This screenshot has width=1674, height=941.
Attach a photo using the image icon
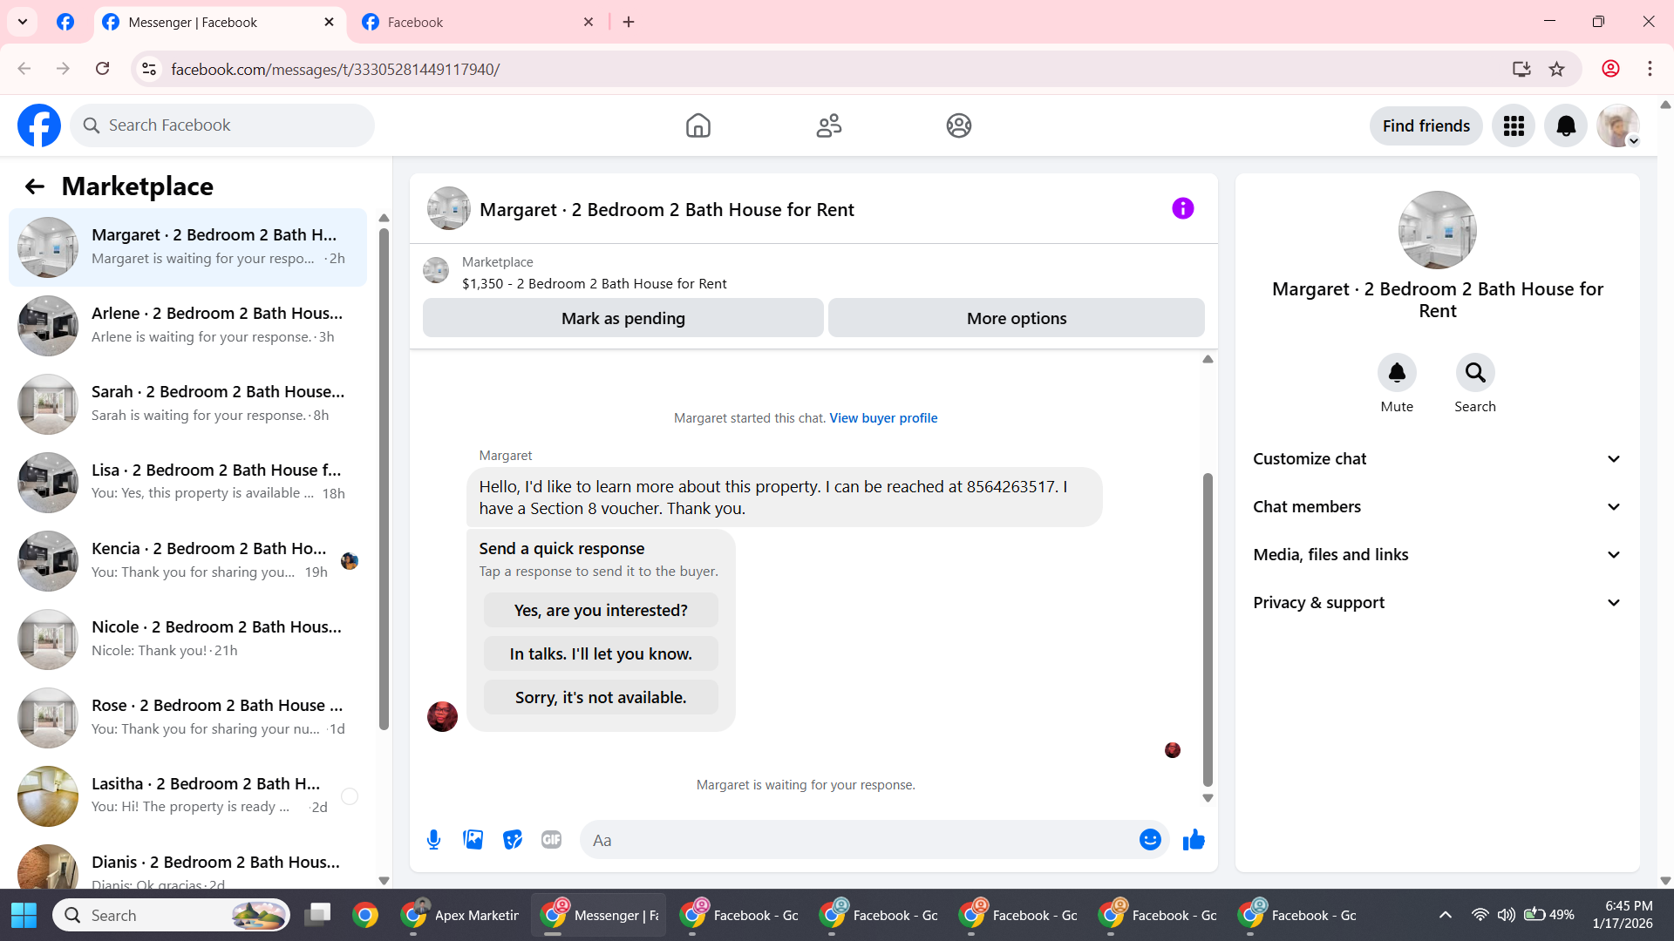(x=473, y=840)
